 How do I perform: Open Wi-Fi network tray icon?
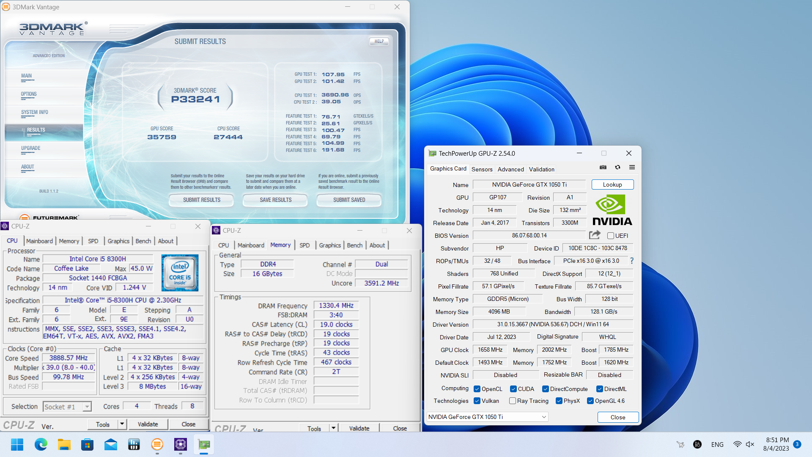click(737, 444)
